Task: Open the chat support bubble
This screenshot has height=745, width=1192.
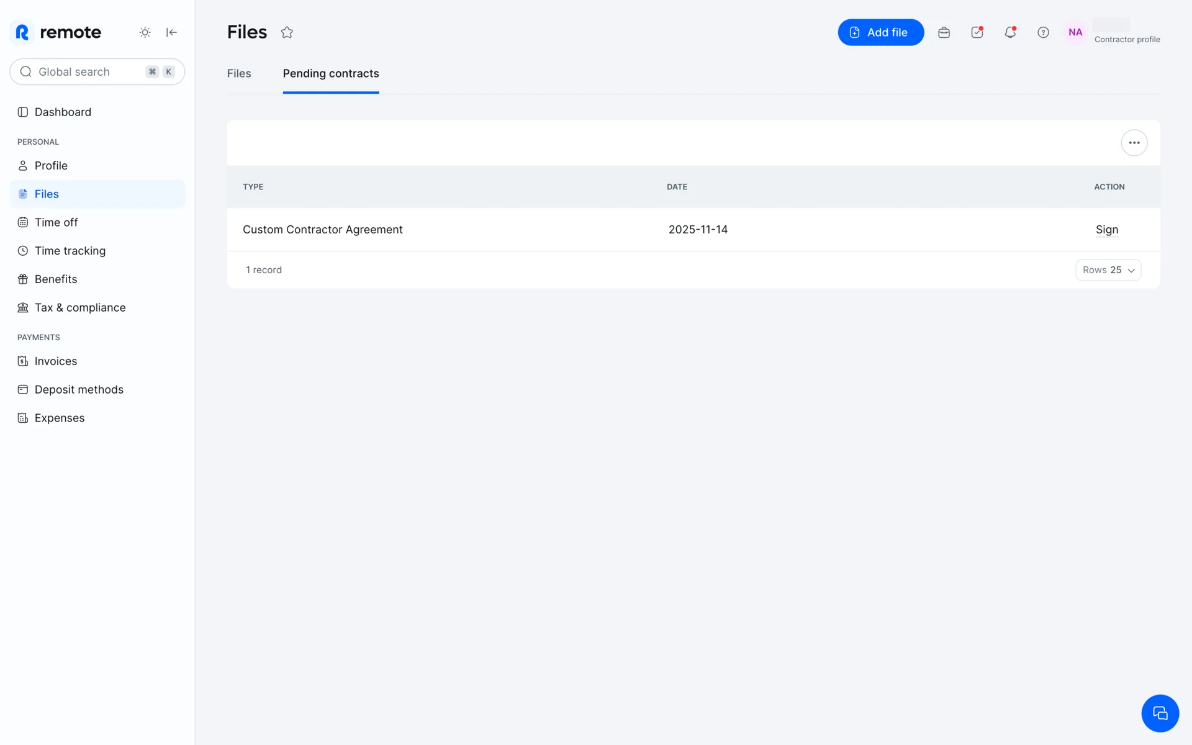Action: [1160, 713]
